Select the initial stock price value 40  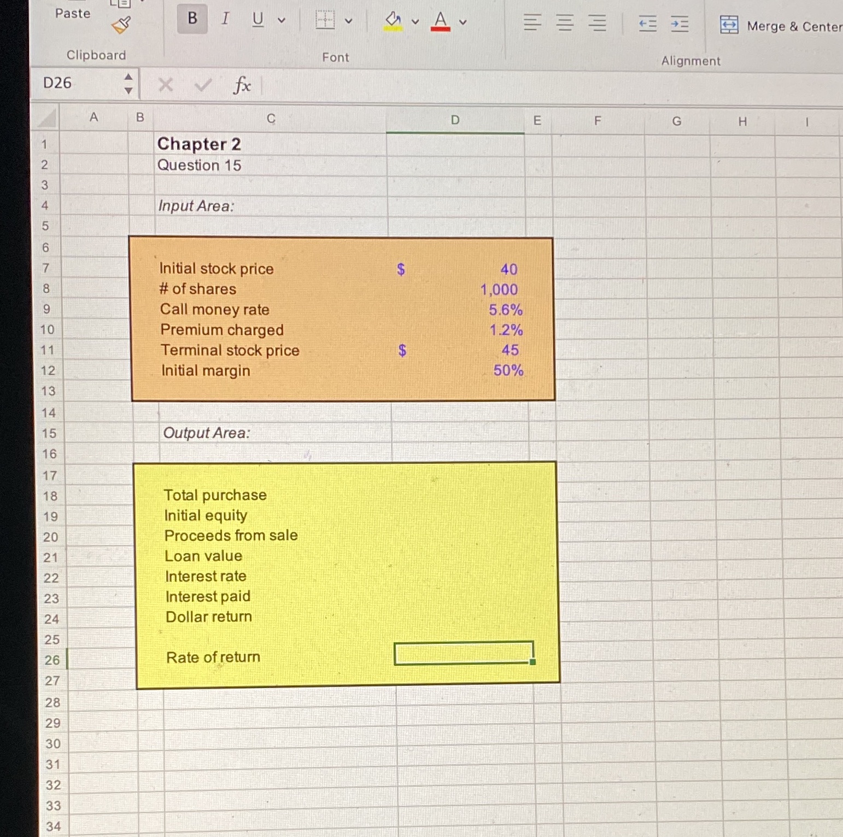coord(509,269)
